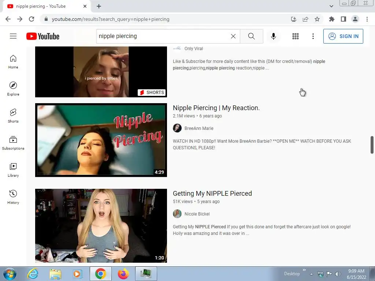Click the "WATCH IN HD 1080p!!" description text
This screenshot has height=281, width=375.
point(262,144)
